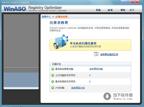Click green arrow icon beside 最后的注册表扫描
The image size is (144, 107).
(53, 69)
